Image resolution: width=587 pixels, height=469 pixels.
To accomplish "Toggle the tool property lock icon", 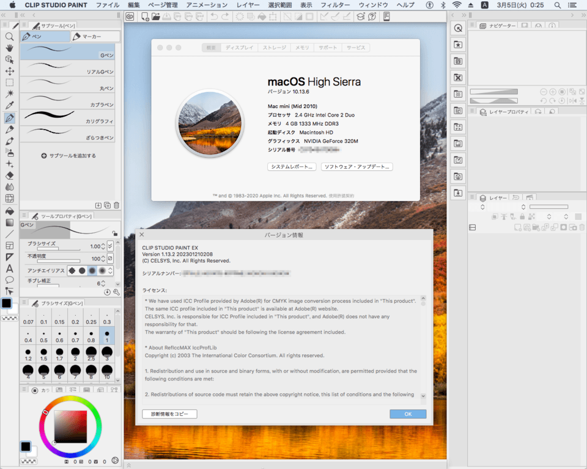I will [114, 233].
